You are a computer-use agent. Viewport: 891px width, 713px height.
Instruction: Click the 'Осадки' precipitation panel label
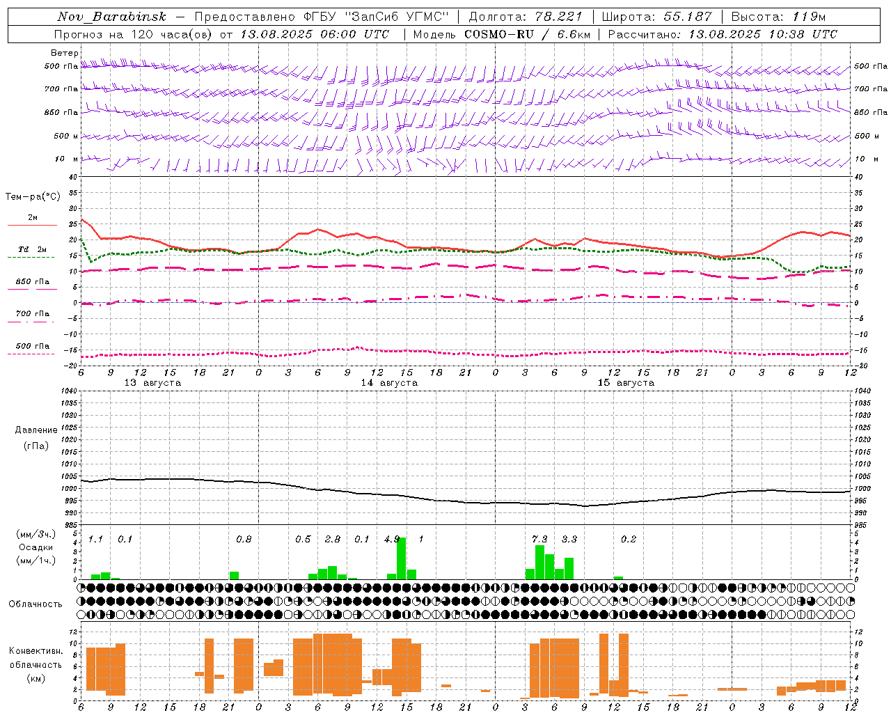[x=36, y=547]
